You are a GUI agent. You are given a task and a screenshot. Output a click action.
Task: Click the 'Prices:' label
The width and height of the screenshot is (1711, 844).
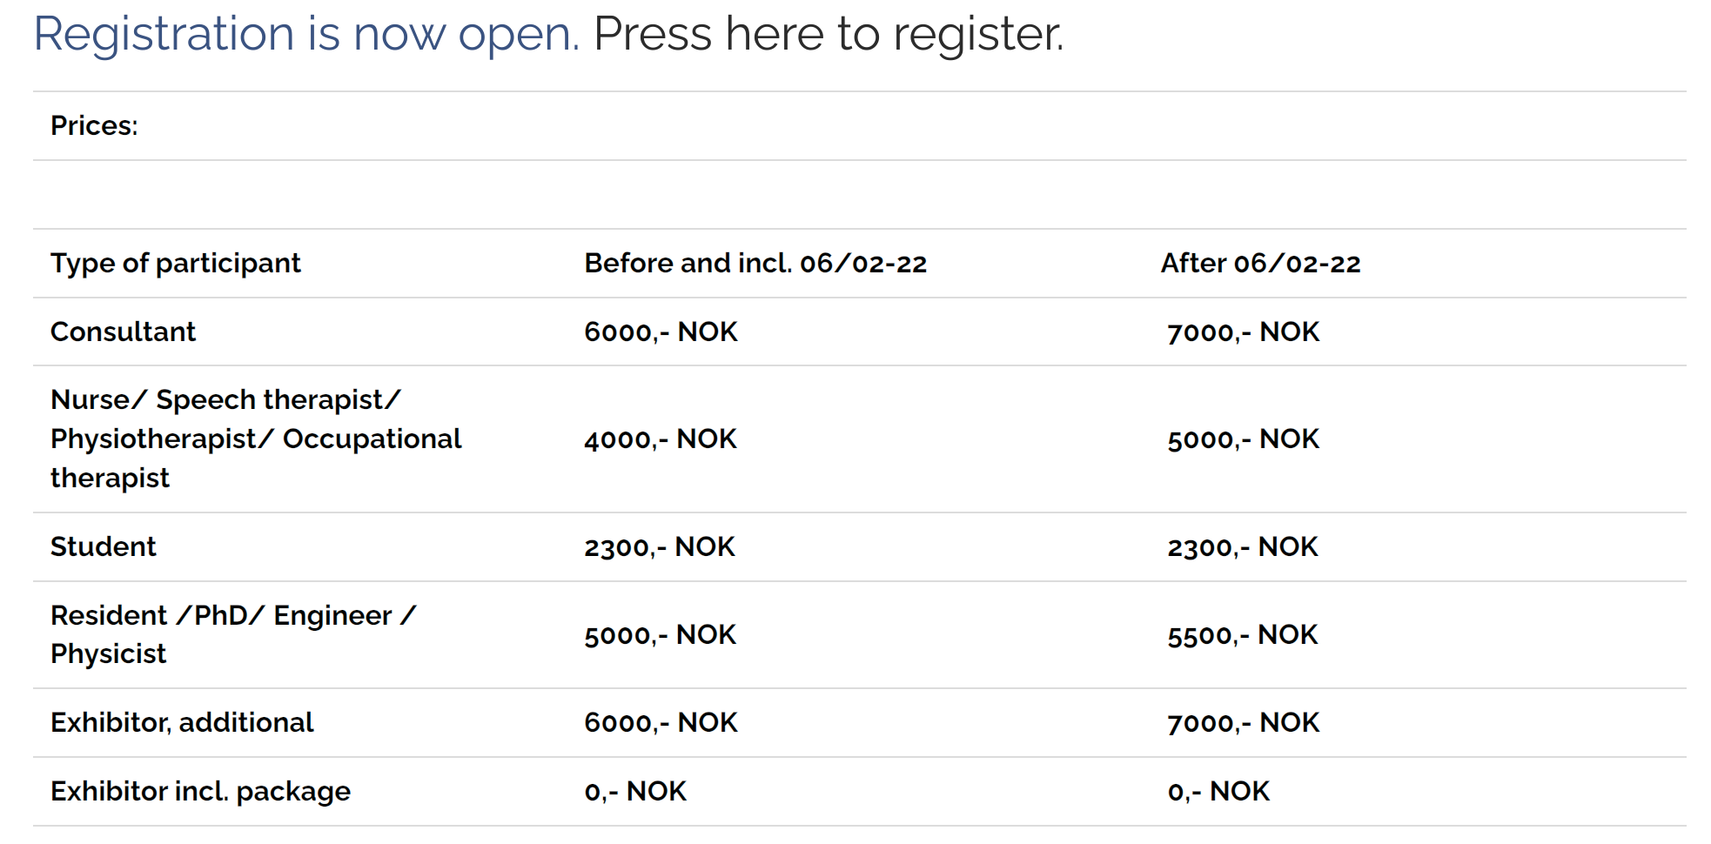click(x=94, y=126)
